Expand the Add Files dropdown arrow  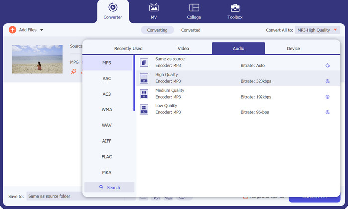pos(42,30)
